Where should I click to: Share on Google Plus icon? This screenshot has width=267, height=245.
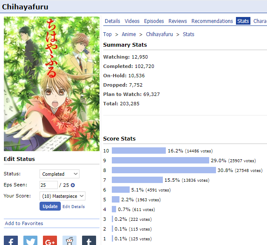point(50,240)
